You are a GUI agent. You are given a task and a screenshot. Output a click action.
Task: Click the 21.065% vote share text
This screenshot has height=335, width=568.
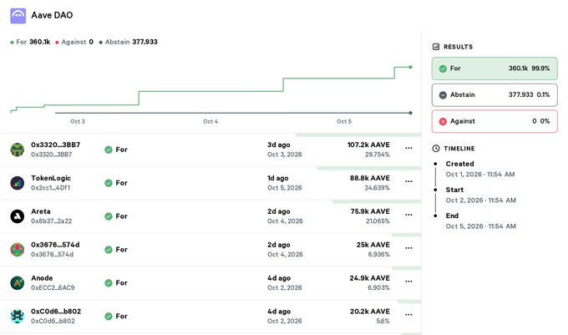click(378, 221)
